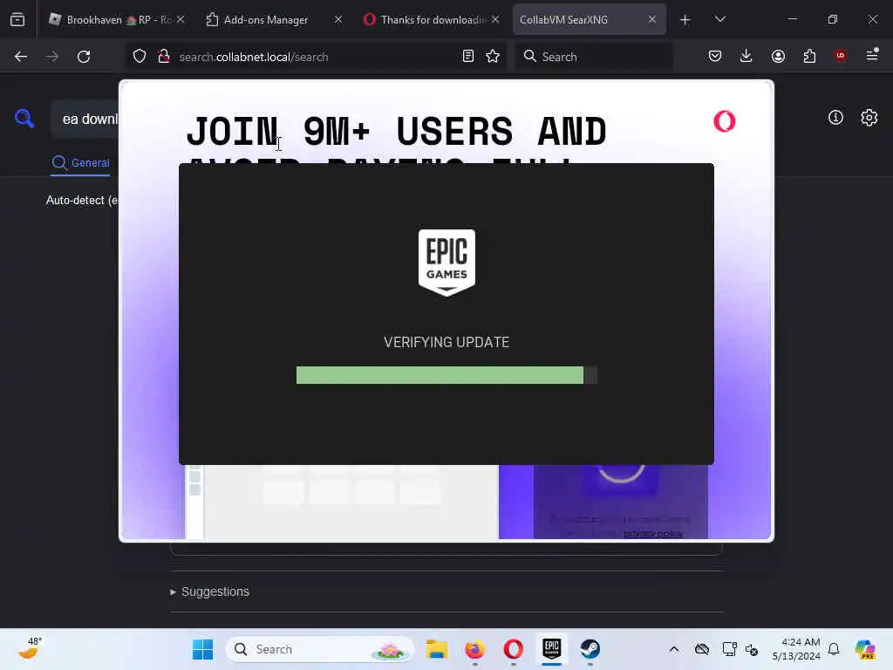This screenshot has width=893, height=670.
Task: Click the Epic Games logo in launcher
Action: [446, 263]
